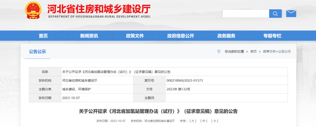Open the 专题专栏 navigation menu

[x=272, y=36]
